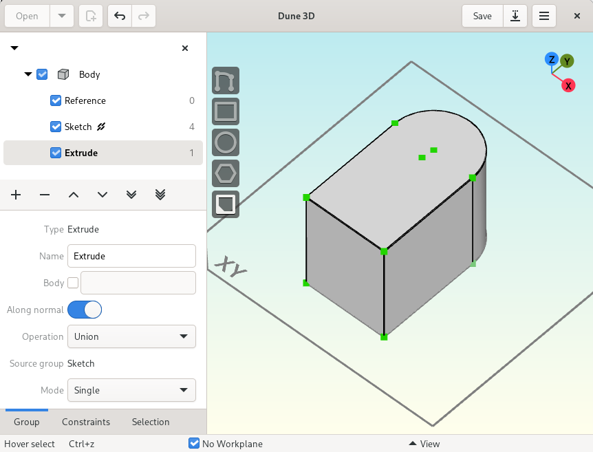Select the regular polygon hexagon tool
Screen dimensions: 593x452
pos(226,173)
